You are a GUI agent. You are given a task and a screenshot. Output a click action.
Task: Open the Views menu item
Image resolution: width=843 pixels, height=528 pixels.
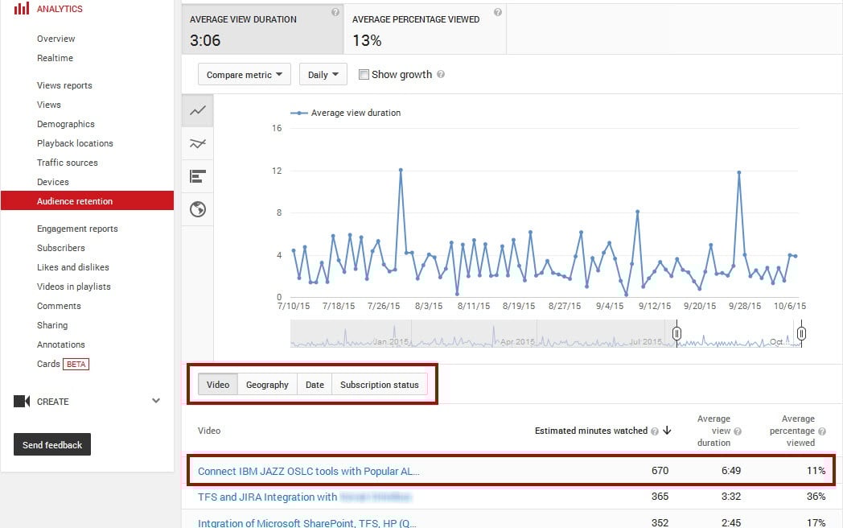coord(49,105)
